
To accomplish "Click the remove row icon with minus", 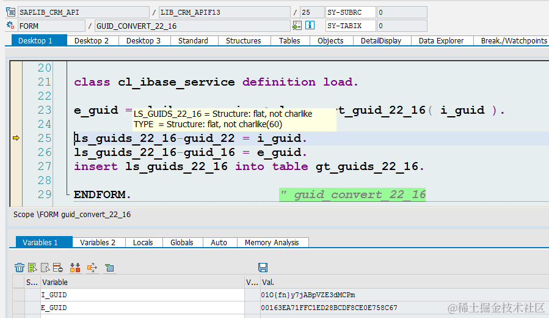I will click(58, 268).
